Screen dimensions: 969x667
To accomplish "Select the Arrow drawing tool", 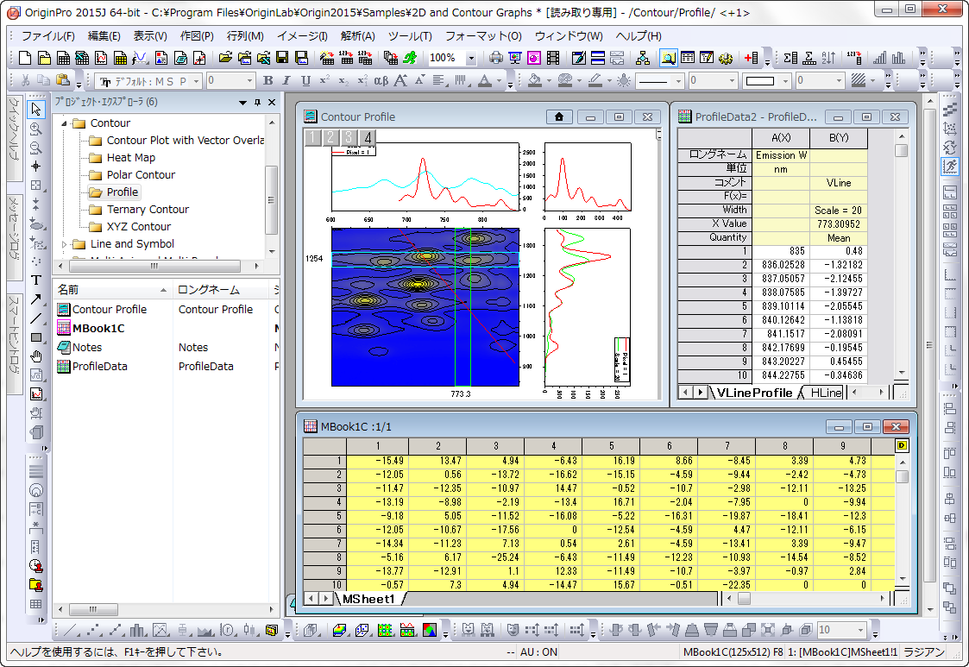I will 36,299.
